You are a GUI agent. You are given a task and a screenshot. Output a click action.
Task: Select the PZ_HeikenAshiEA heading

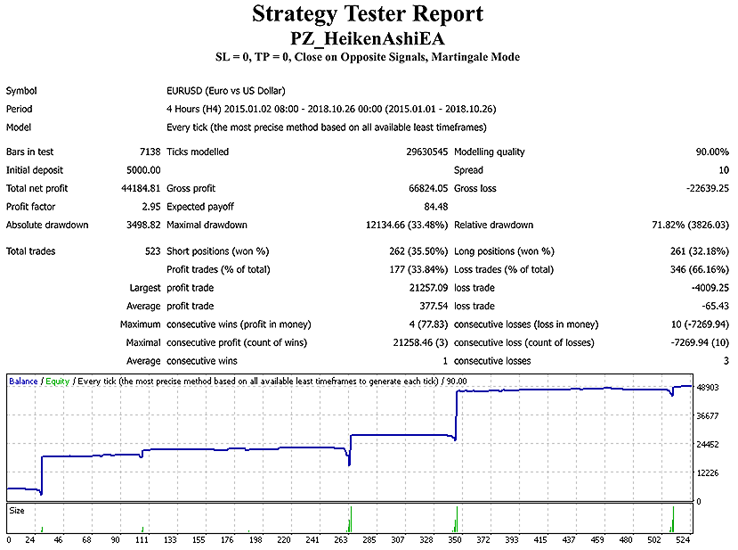coord(368,38)
